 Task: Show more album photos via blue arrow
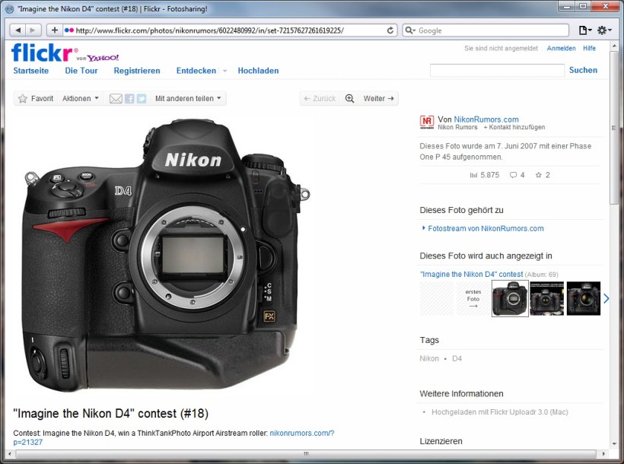coord(606,298)
